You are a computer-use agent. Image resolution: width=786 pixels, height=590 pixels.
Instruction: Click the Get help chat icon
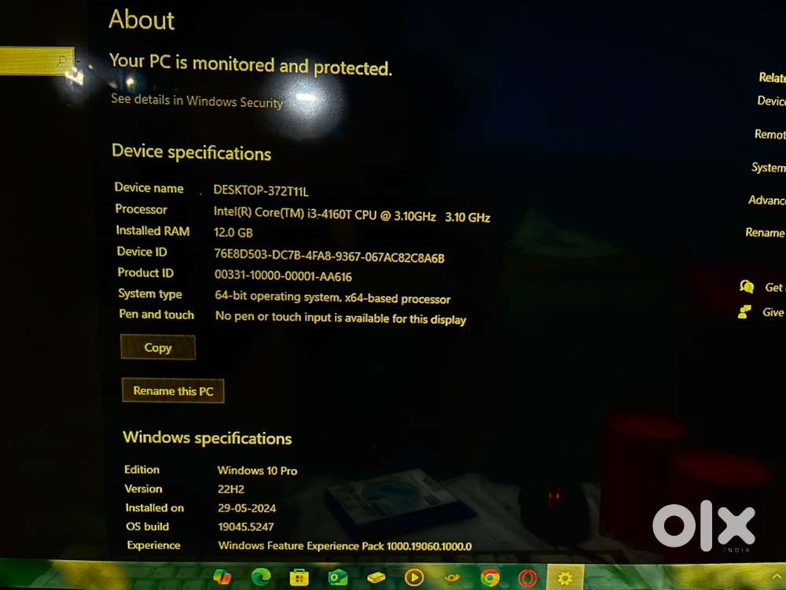tap(747, 286)
